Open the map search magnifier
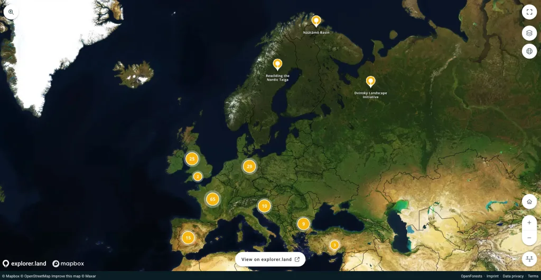Screen dimensions: 541x280 pos(11,12)
